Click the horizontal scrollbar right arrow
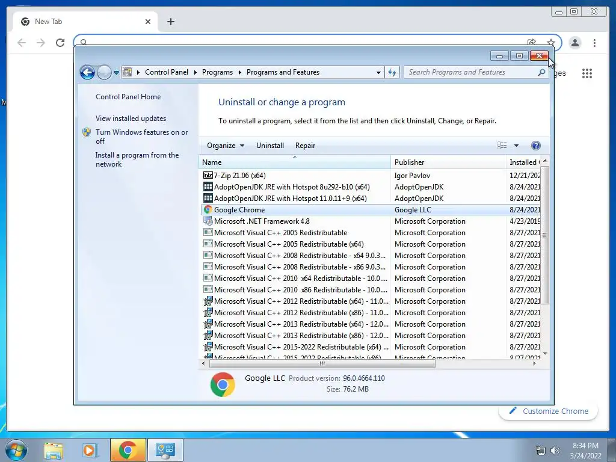The width and height of the screenshot is (616, 462). pos(534,364)
